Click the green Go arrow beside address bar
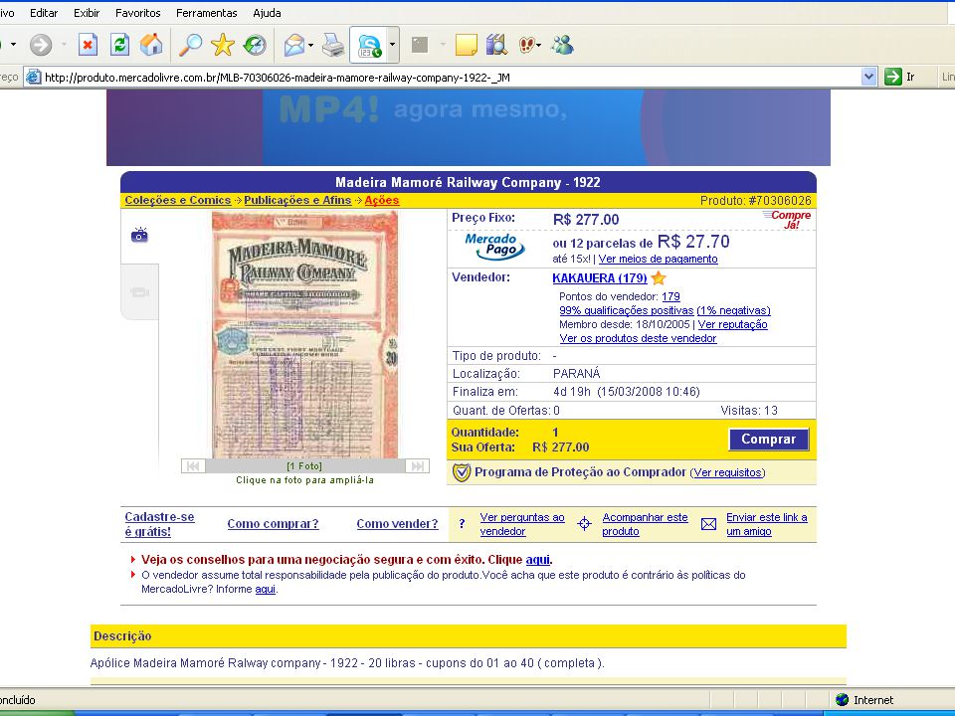This screenshot has height=716, width=955. click(x=893, y=77)
